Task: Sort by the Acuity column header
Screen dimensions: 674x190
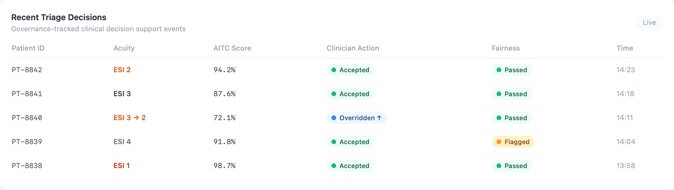Action: pyautogui.click(x=124, y=48)
